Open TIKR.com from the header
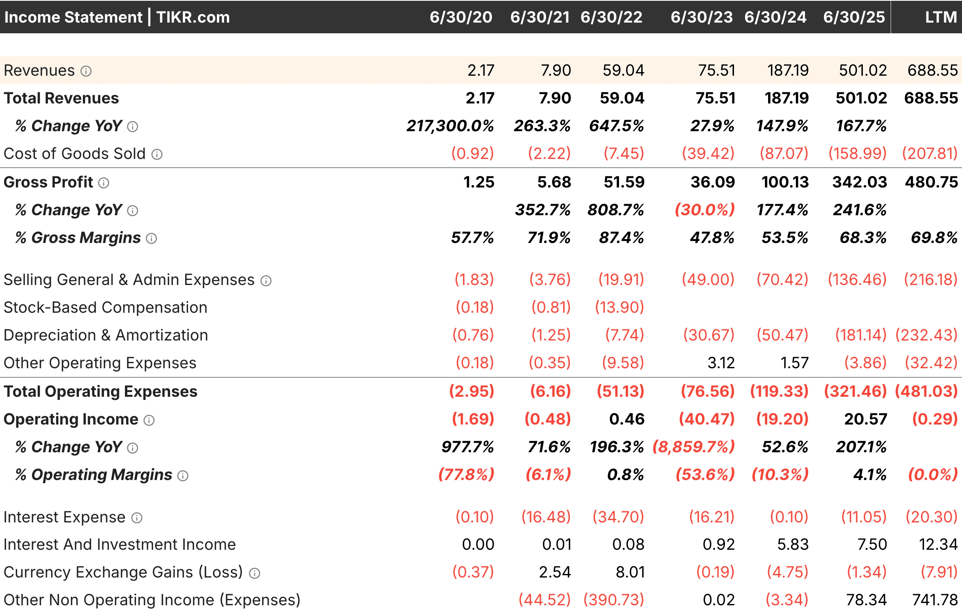 coord(192,17)
